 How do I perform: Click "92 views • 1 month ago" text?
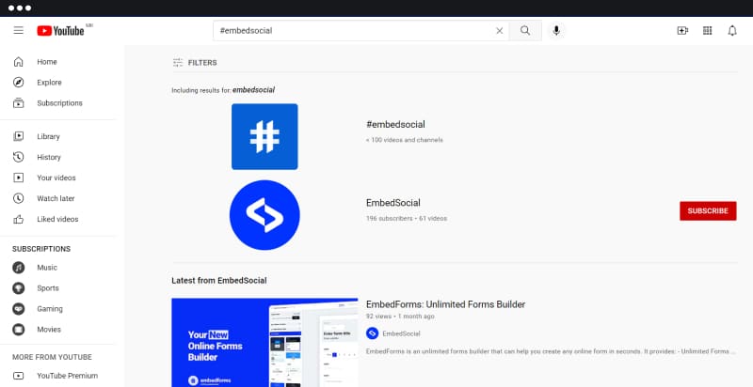click(400, 317)
